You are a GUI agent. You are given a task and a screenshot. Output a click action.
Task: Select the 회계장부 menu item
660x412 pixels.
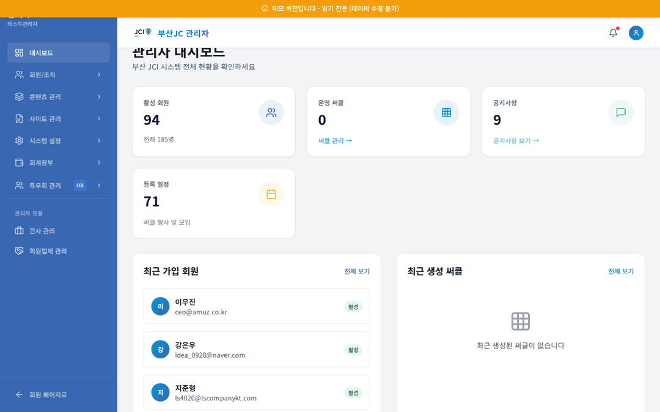point(58,162)
